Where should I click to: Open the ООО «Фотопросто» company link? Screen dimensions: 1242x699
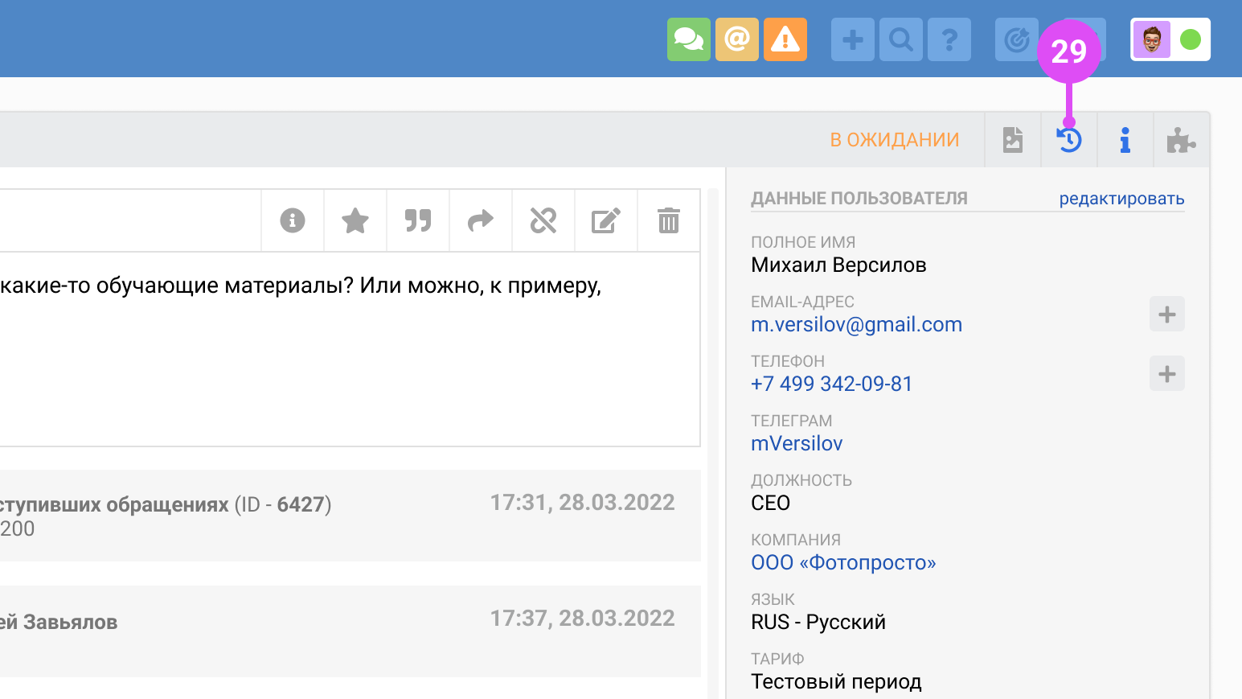pos(842,563)
